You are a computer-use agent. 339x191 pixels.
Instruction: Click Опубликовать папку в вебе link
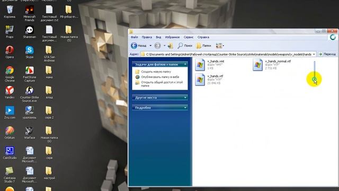160,77
